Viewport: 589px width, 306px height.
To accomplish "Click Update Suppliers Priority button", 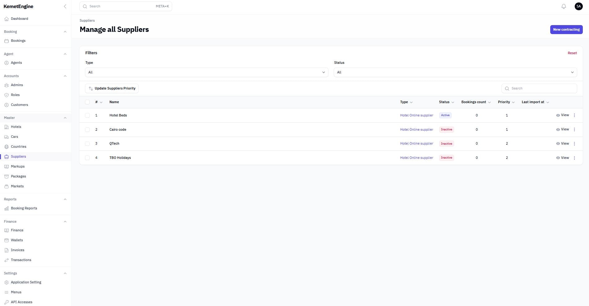I will coord(112,89).
